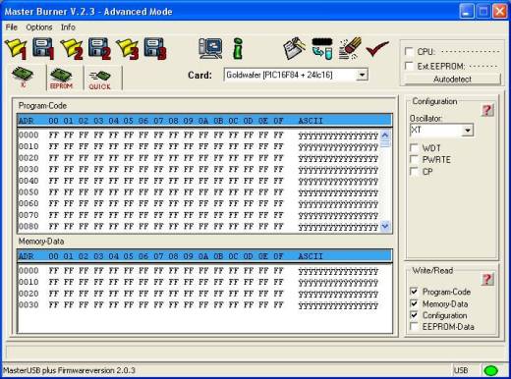Select the EEPROM mode icon

61,79
